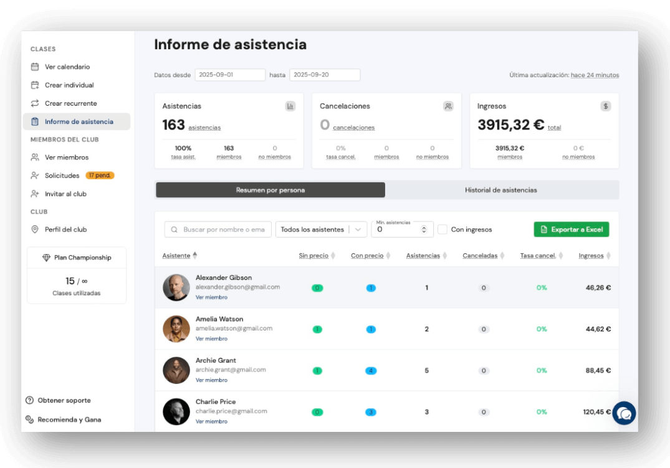The width and height of the screenshot is (670, 468).
Task: Click the people icon in Cancelaciones card
Action: pyautogui.click(x=447, y=106)
